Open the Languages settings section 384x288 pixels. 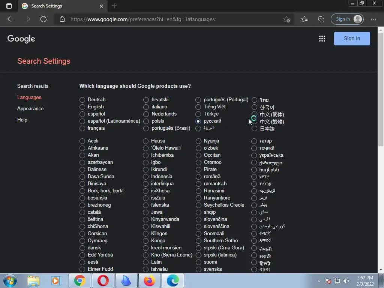(29, 97)
